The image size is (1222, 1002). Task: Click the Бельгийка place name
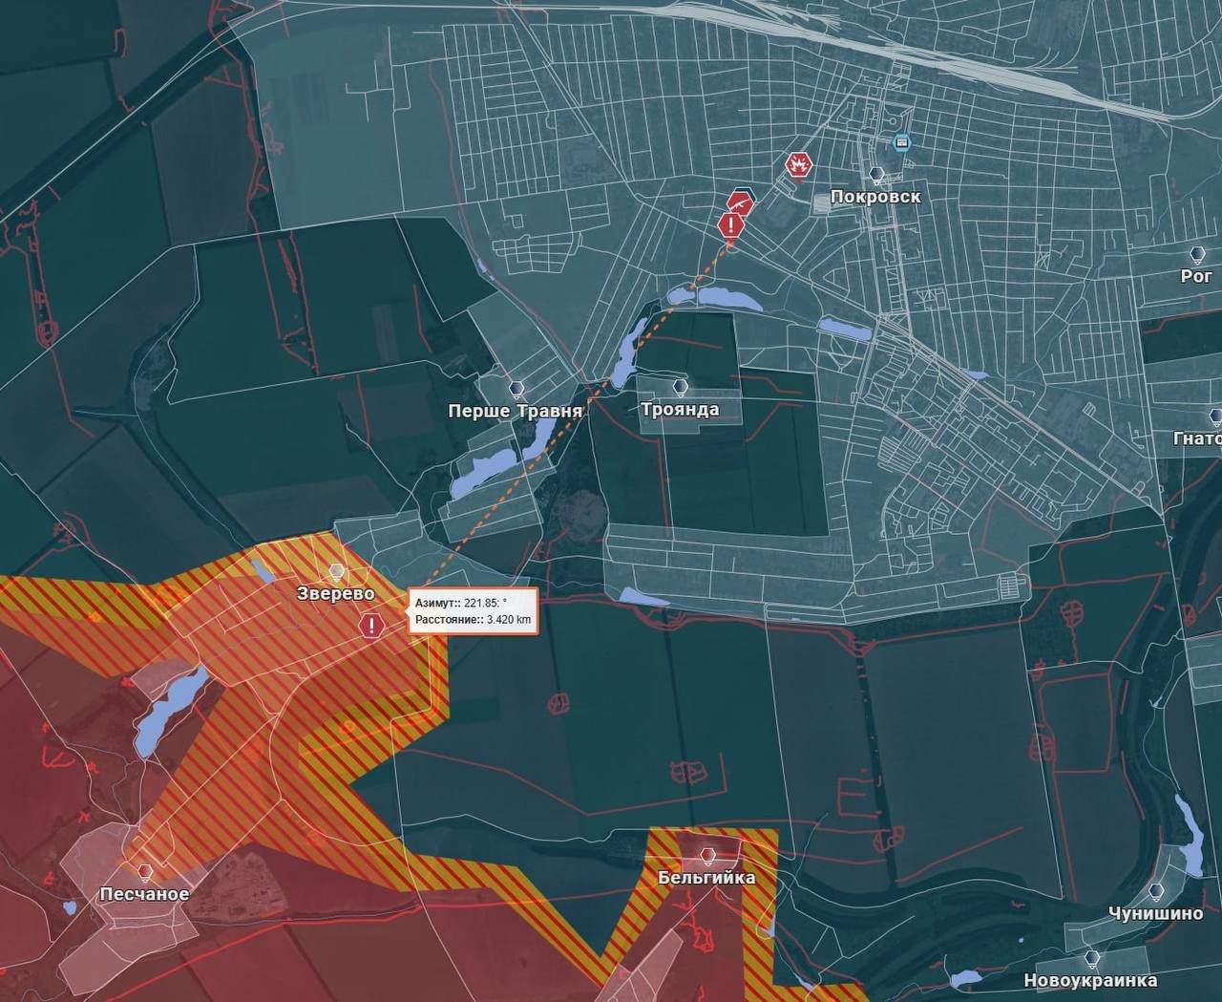tap(706, 878)
